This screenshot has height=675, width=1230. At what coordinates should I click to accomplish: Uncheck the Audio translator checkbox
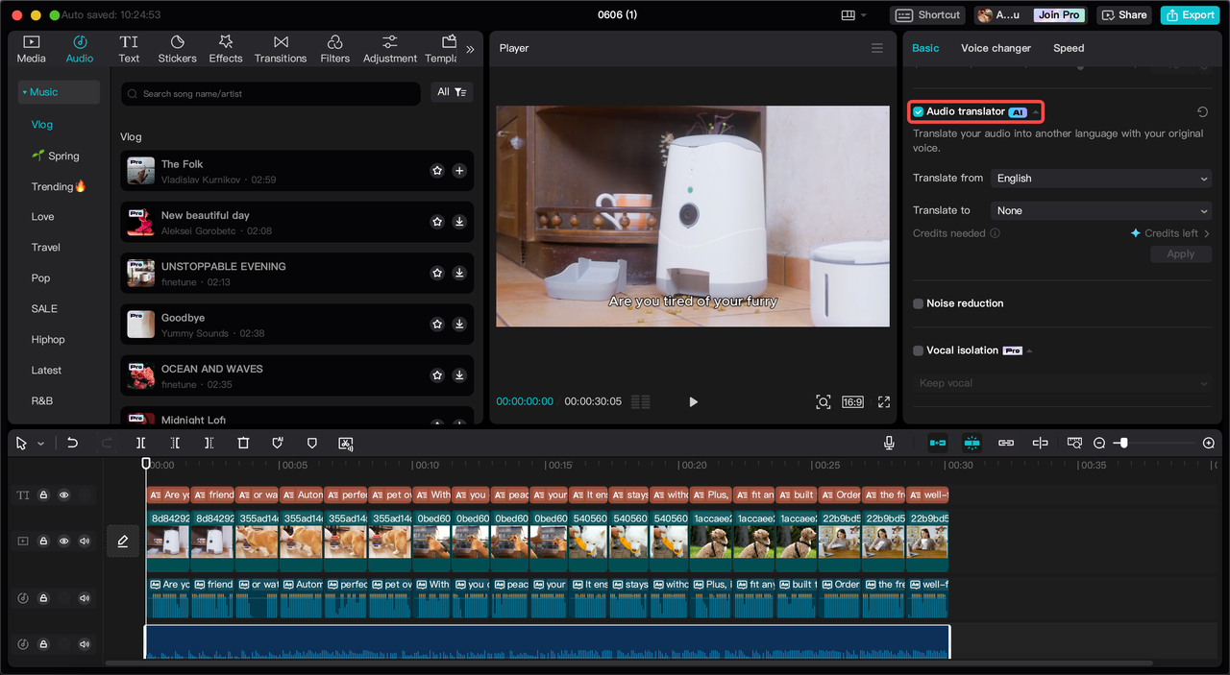pyautogui.click(x=919, y=112)
